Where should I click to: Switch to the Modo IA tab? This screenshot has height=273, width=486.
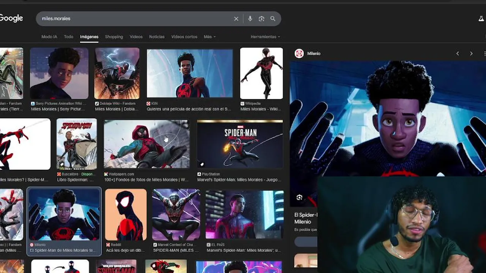pos(49,37)
